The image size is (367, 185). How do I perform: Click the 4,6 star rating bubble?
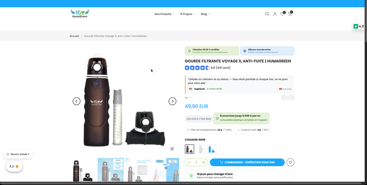(x=14, y=166)
